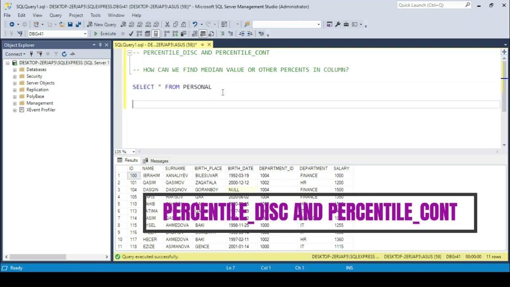Open the File menu
The height and width of the screenshot is (287, 510).
click(x=7, y=15)
